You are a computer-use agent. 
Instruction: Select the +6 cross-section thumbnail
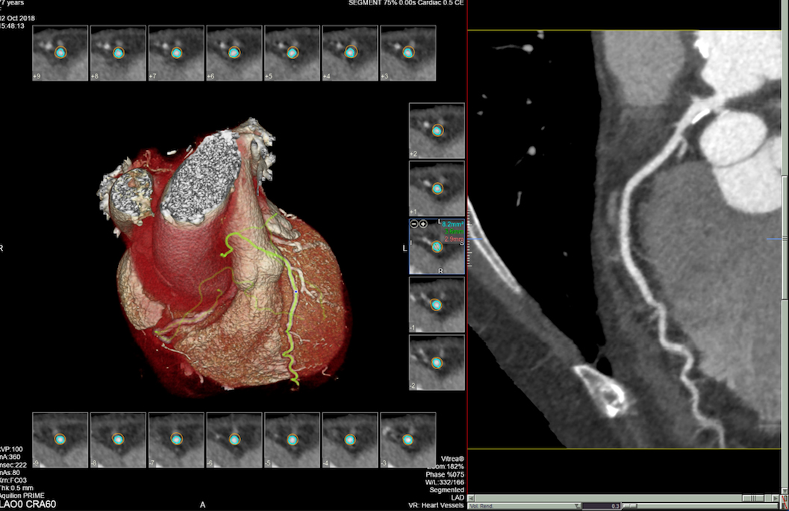point(234,53)
